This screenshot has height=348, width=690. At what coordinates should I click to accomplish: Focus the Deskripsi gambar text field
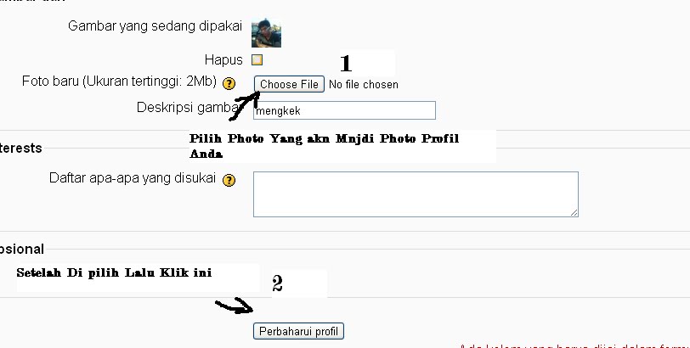[344, 110]
